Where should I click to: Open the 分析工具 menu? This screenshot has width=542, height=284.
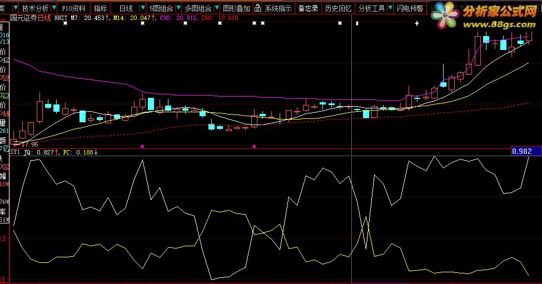pos(371,8)
